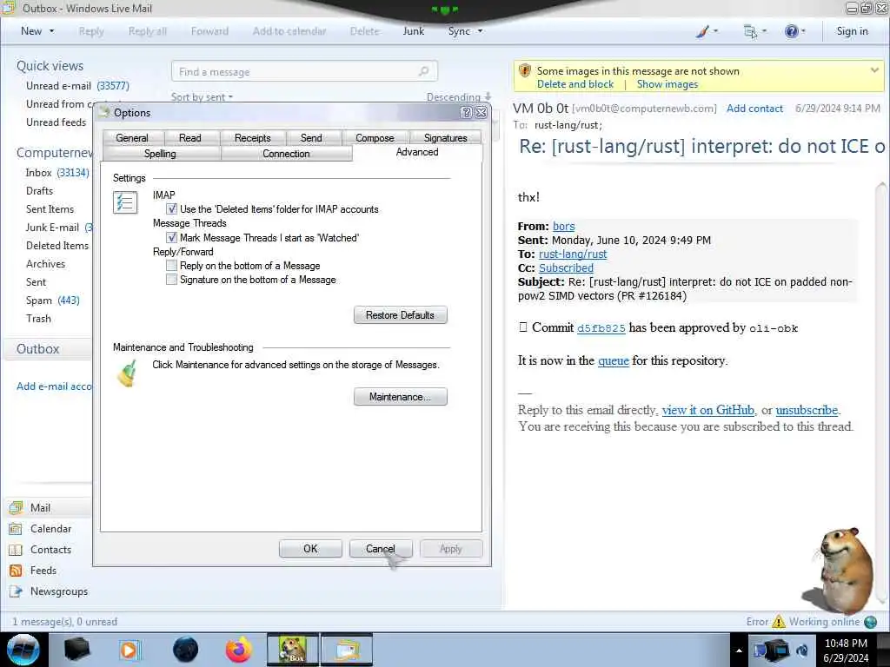Enable 'Reply on the bottom of a Message'

tap(171, 266)
